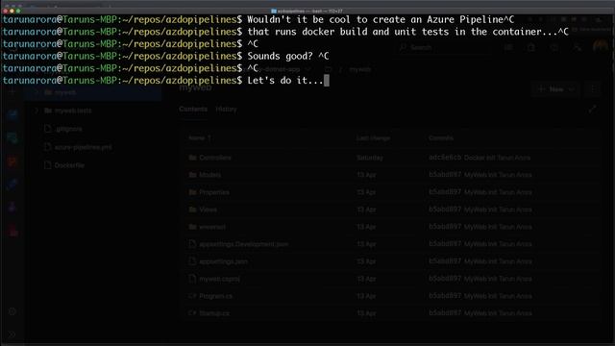This screenshot has width=615, height=346.
Task: Open Project settings gear icon
Action: click(x=12, y=311)
